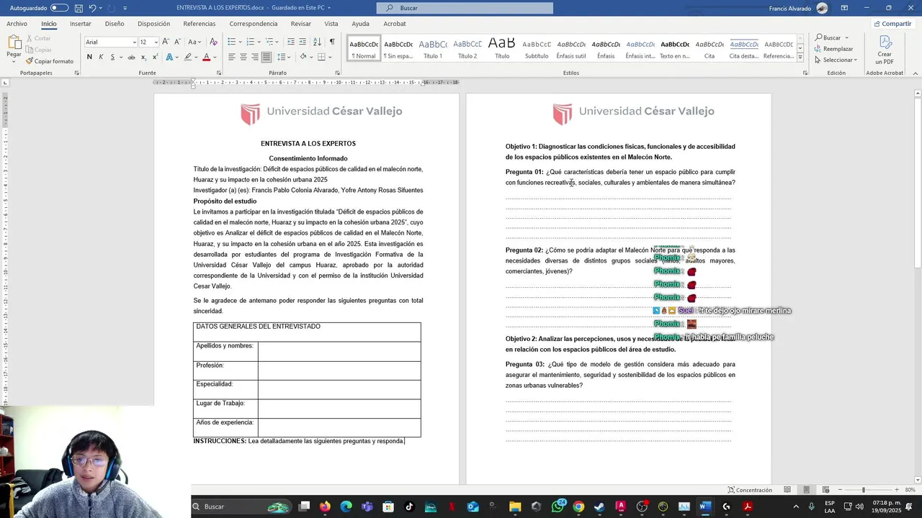
Task: Apply subscript formatting
Action: [143, 57]
